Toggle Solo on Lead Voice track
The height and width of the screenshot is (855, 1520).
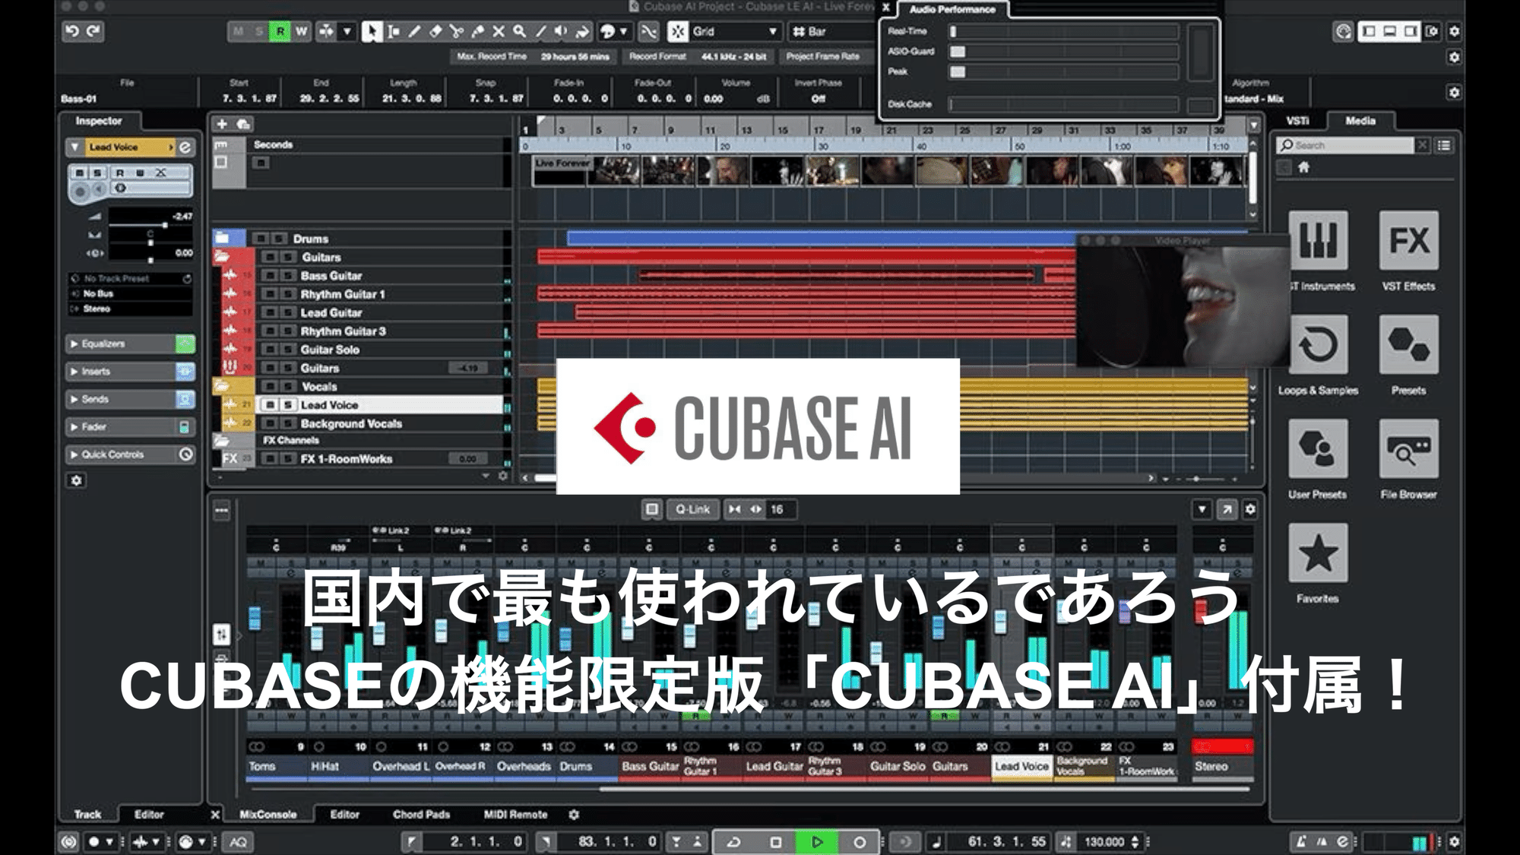point(288,405)
